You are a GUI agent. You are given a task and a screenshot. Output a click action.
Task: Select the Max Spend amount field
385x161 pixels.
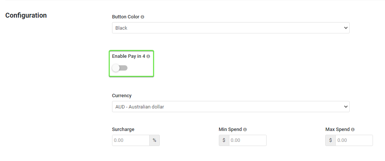(354, 140)
